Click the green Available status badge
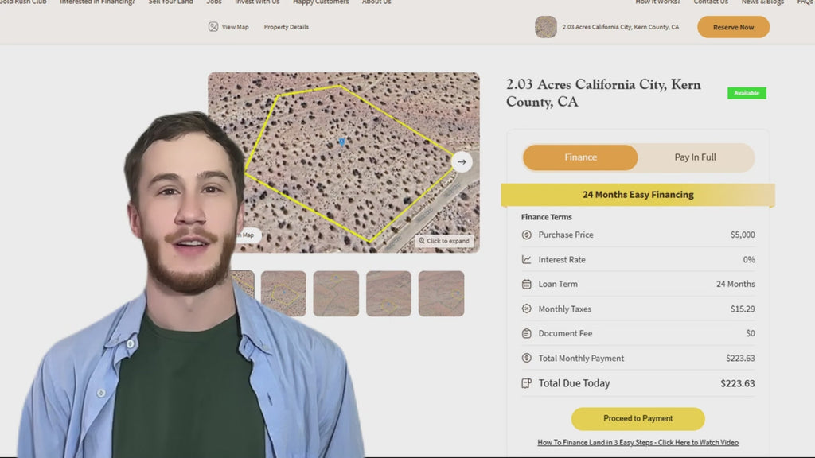 747,93
